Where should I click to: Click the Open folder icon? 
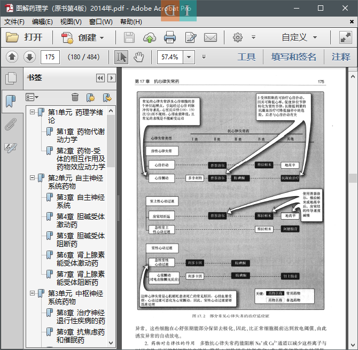pyautogui.click(x=12, y=37)
